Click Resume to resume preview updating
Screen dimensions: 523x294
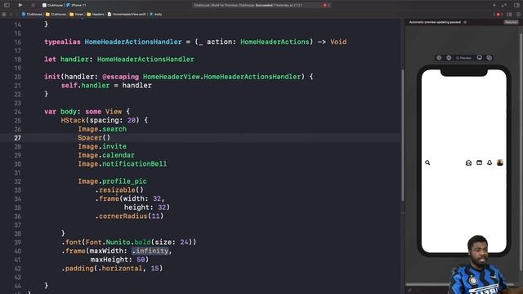[511, 22]
